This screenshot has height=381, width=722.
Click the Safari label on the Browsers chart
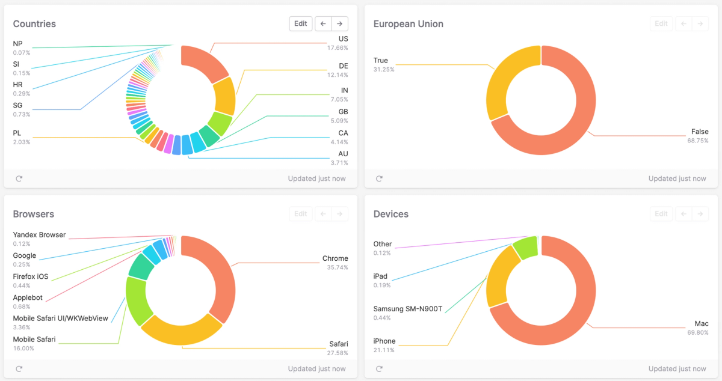[340, 344]
